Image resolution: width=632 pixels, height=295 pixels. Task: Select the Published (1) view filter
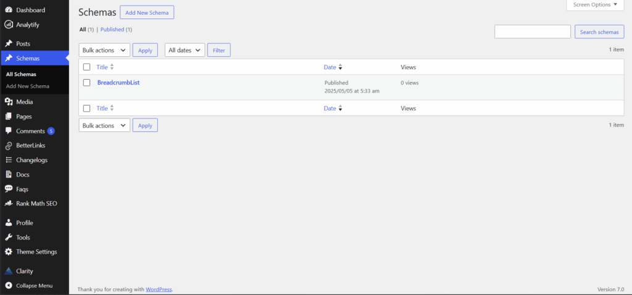point(116,30)
